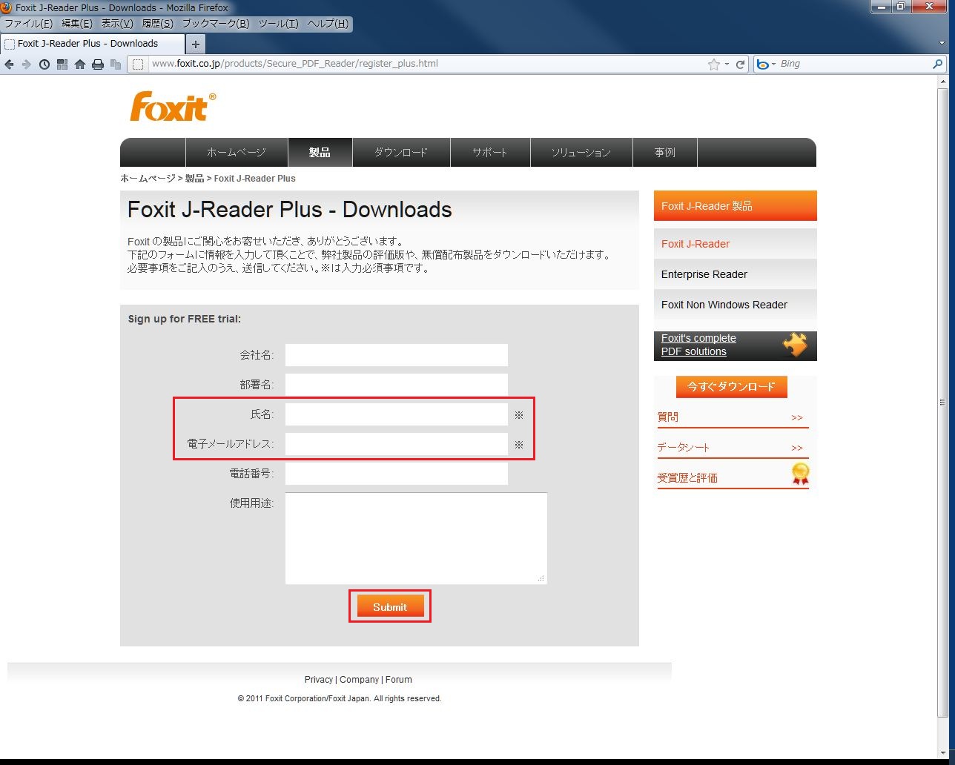The image size is (955, 765).
Task: Click the Firefox icon in title bar
Action: pyautogui.click(x=6, y=7)
